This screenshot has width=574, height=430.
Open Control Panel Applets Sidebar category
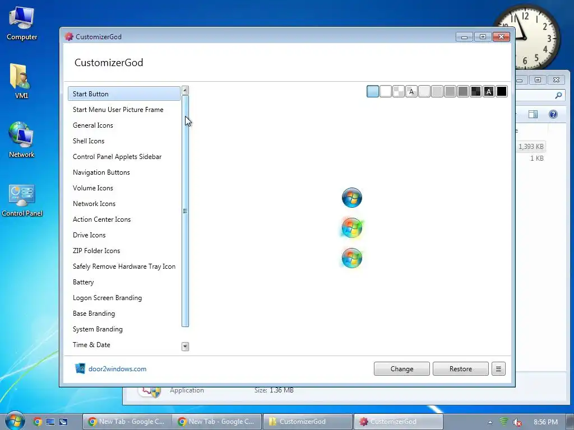tap(124, 157)
